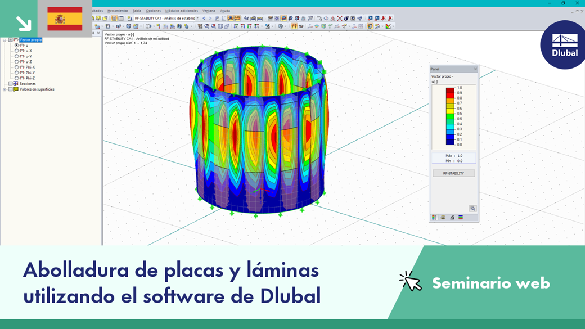
Task: Toggle the Secciones checkbox
Action: (x=11, y=84)
